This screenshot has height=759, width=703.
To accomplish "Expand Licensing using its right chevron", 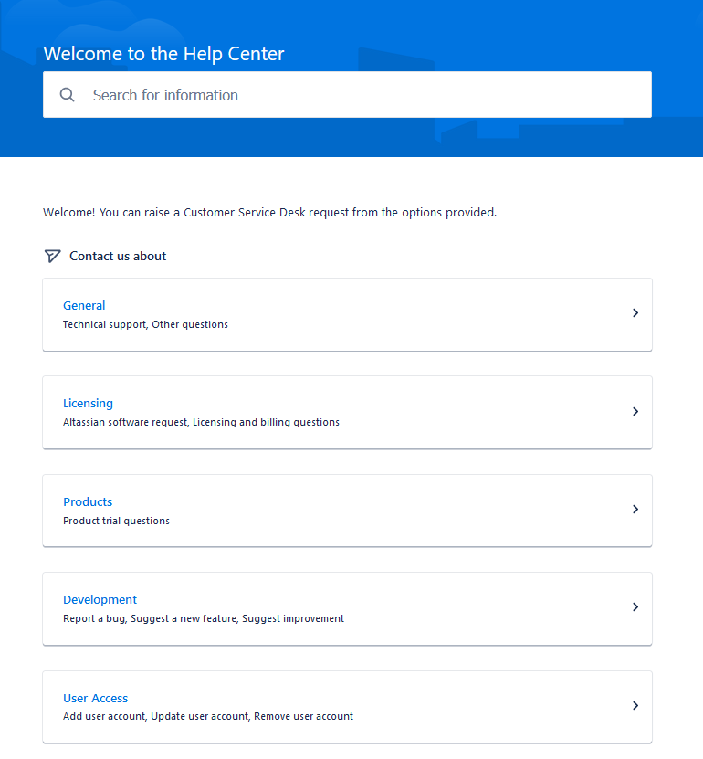I will pyautogui.click(x=635, y=411).
